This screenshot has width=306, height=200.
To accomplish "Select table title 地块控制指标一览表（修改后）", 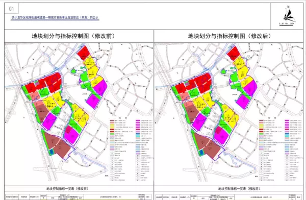I will coord(239,189).
